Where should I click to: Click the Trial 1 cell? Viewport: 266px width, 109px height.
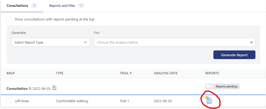pos(124,101)
